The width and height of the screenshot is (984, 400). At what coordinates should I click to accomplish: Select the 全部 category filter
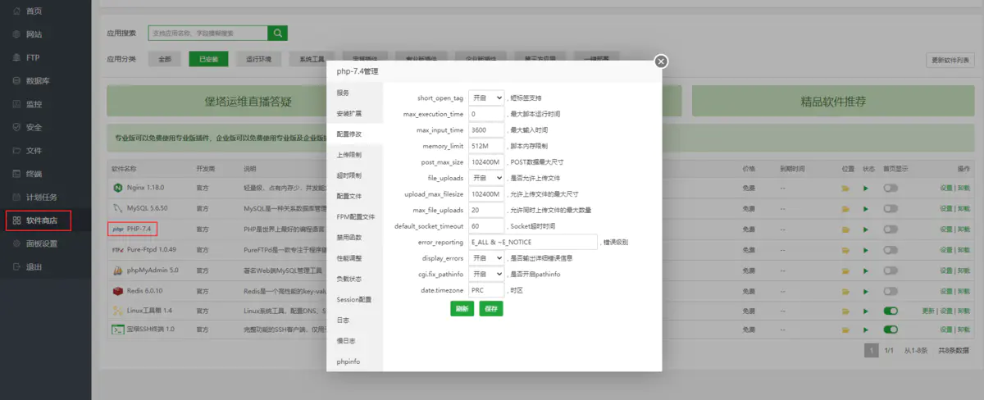point(165,59)
